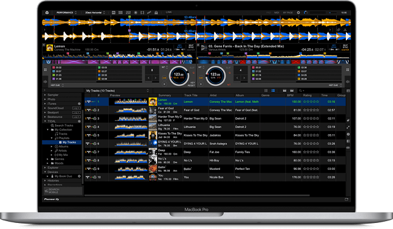Open the PERFORMANCE mode dropdown
Viewport: 393px width, 229px height.
tap(66, 13)
